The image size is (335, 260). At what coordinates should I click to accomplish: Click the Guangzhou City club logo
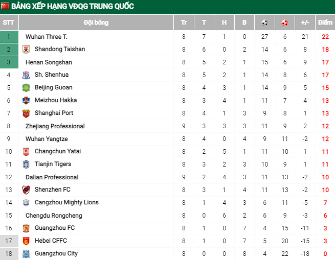(26, 254)
